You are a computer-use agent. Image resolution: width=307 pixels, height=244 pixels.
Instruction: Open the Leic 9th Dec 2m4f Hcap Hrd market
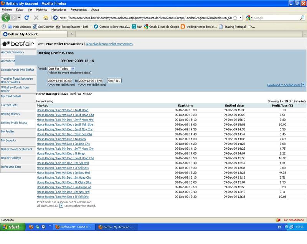pos(65,120)
